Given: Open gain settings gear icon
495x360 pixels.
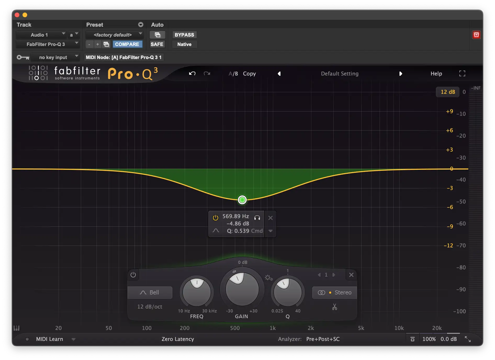Looking at the screenshot, I should pyautogui.click(x=268, y=277).
